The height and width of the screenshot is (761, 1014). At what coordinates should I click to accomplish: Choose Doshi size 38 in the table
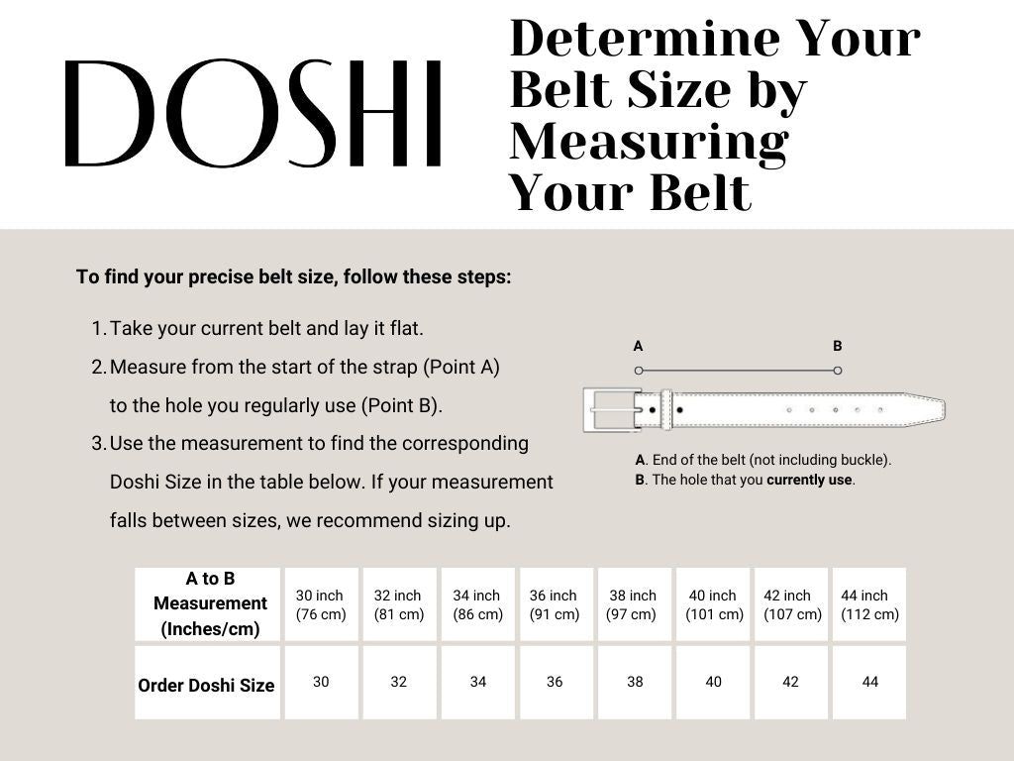coord(633,682)
